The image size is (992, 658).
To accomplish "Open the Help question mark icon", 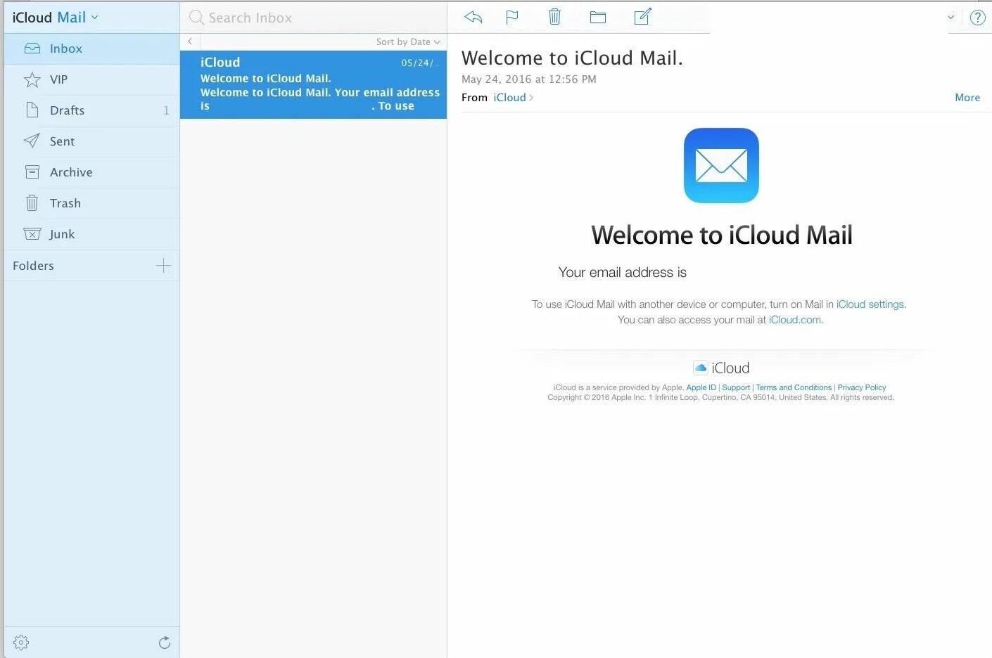I will pos(978,18).
